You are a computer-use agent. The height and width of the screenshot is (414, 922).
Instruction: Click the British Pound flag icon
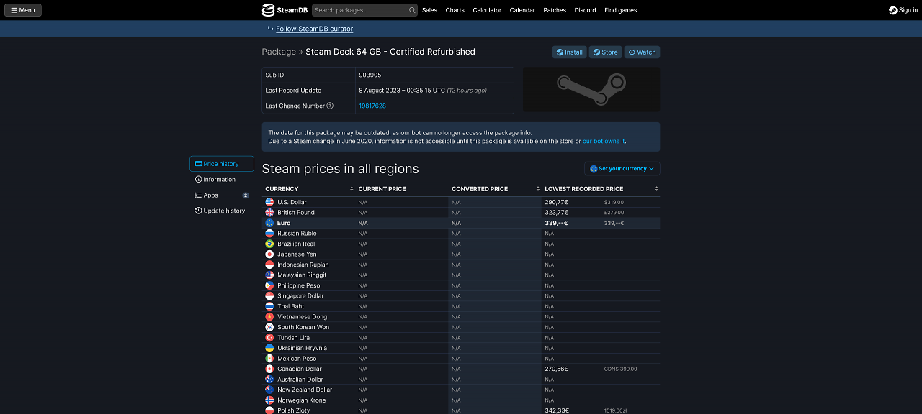(269, 213)
